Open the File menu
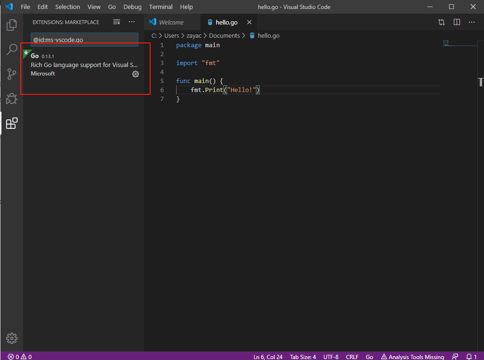This screenshot has height=360, width=484. (x=25, y=7)
